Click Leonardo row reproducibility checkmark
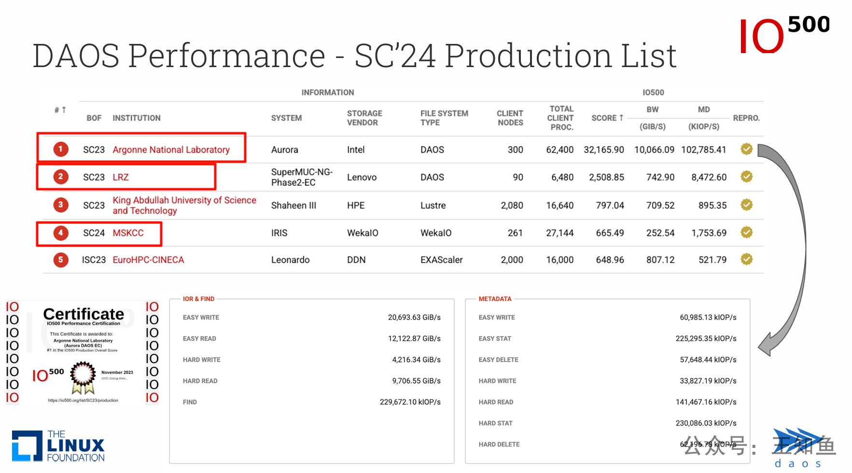This screenshot has height=473, width=852. 746,260
